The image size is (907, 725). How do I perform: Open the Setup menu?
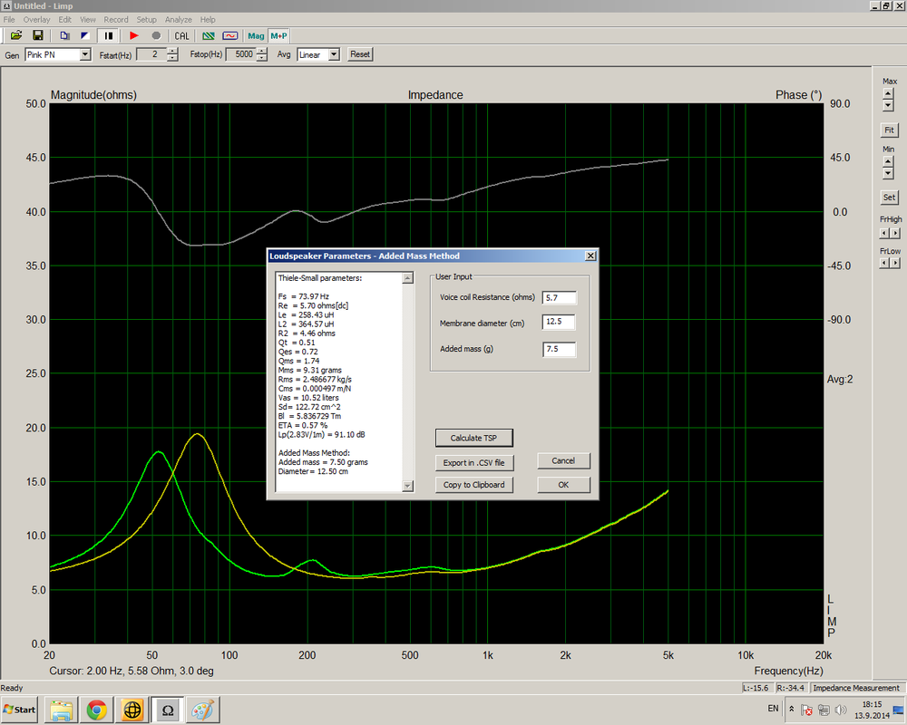[x=146, y=20]
